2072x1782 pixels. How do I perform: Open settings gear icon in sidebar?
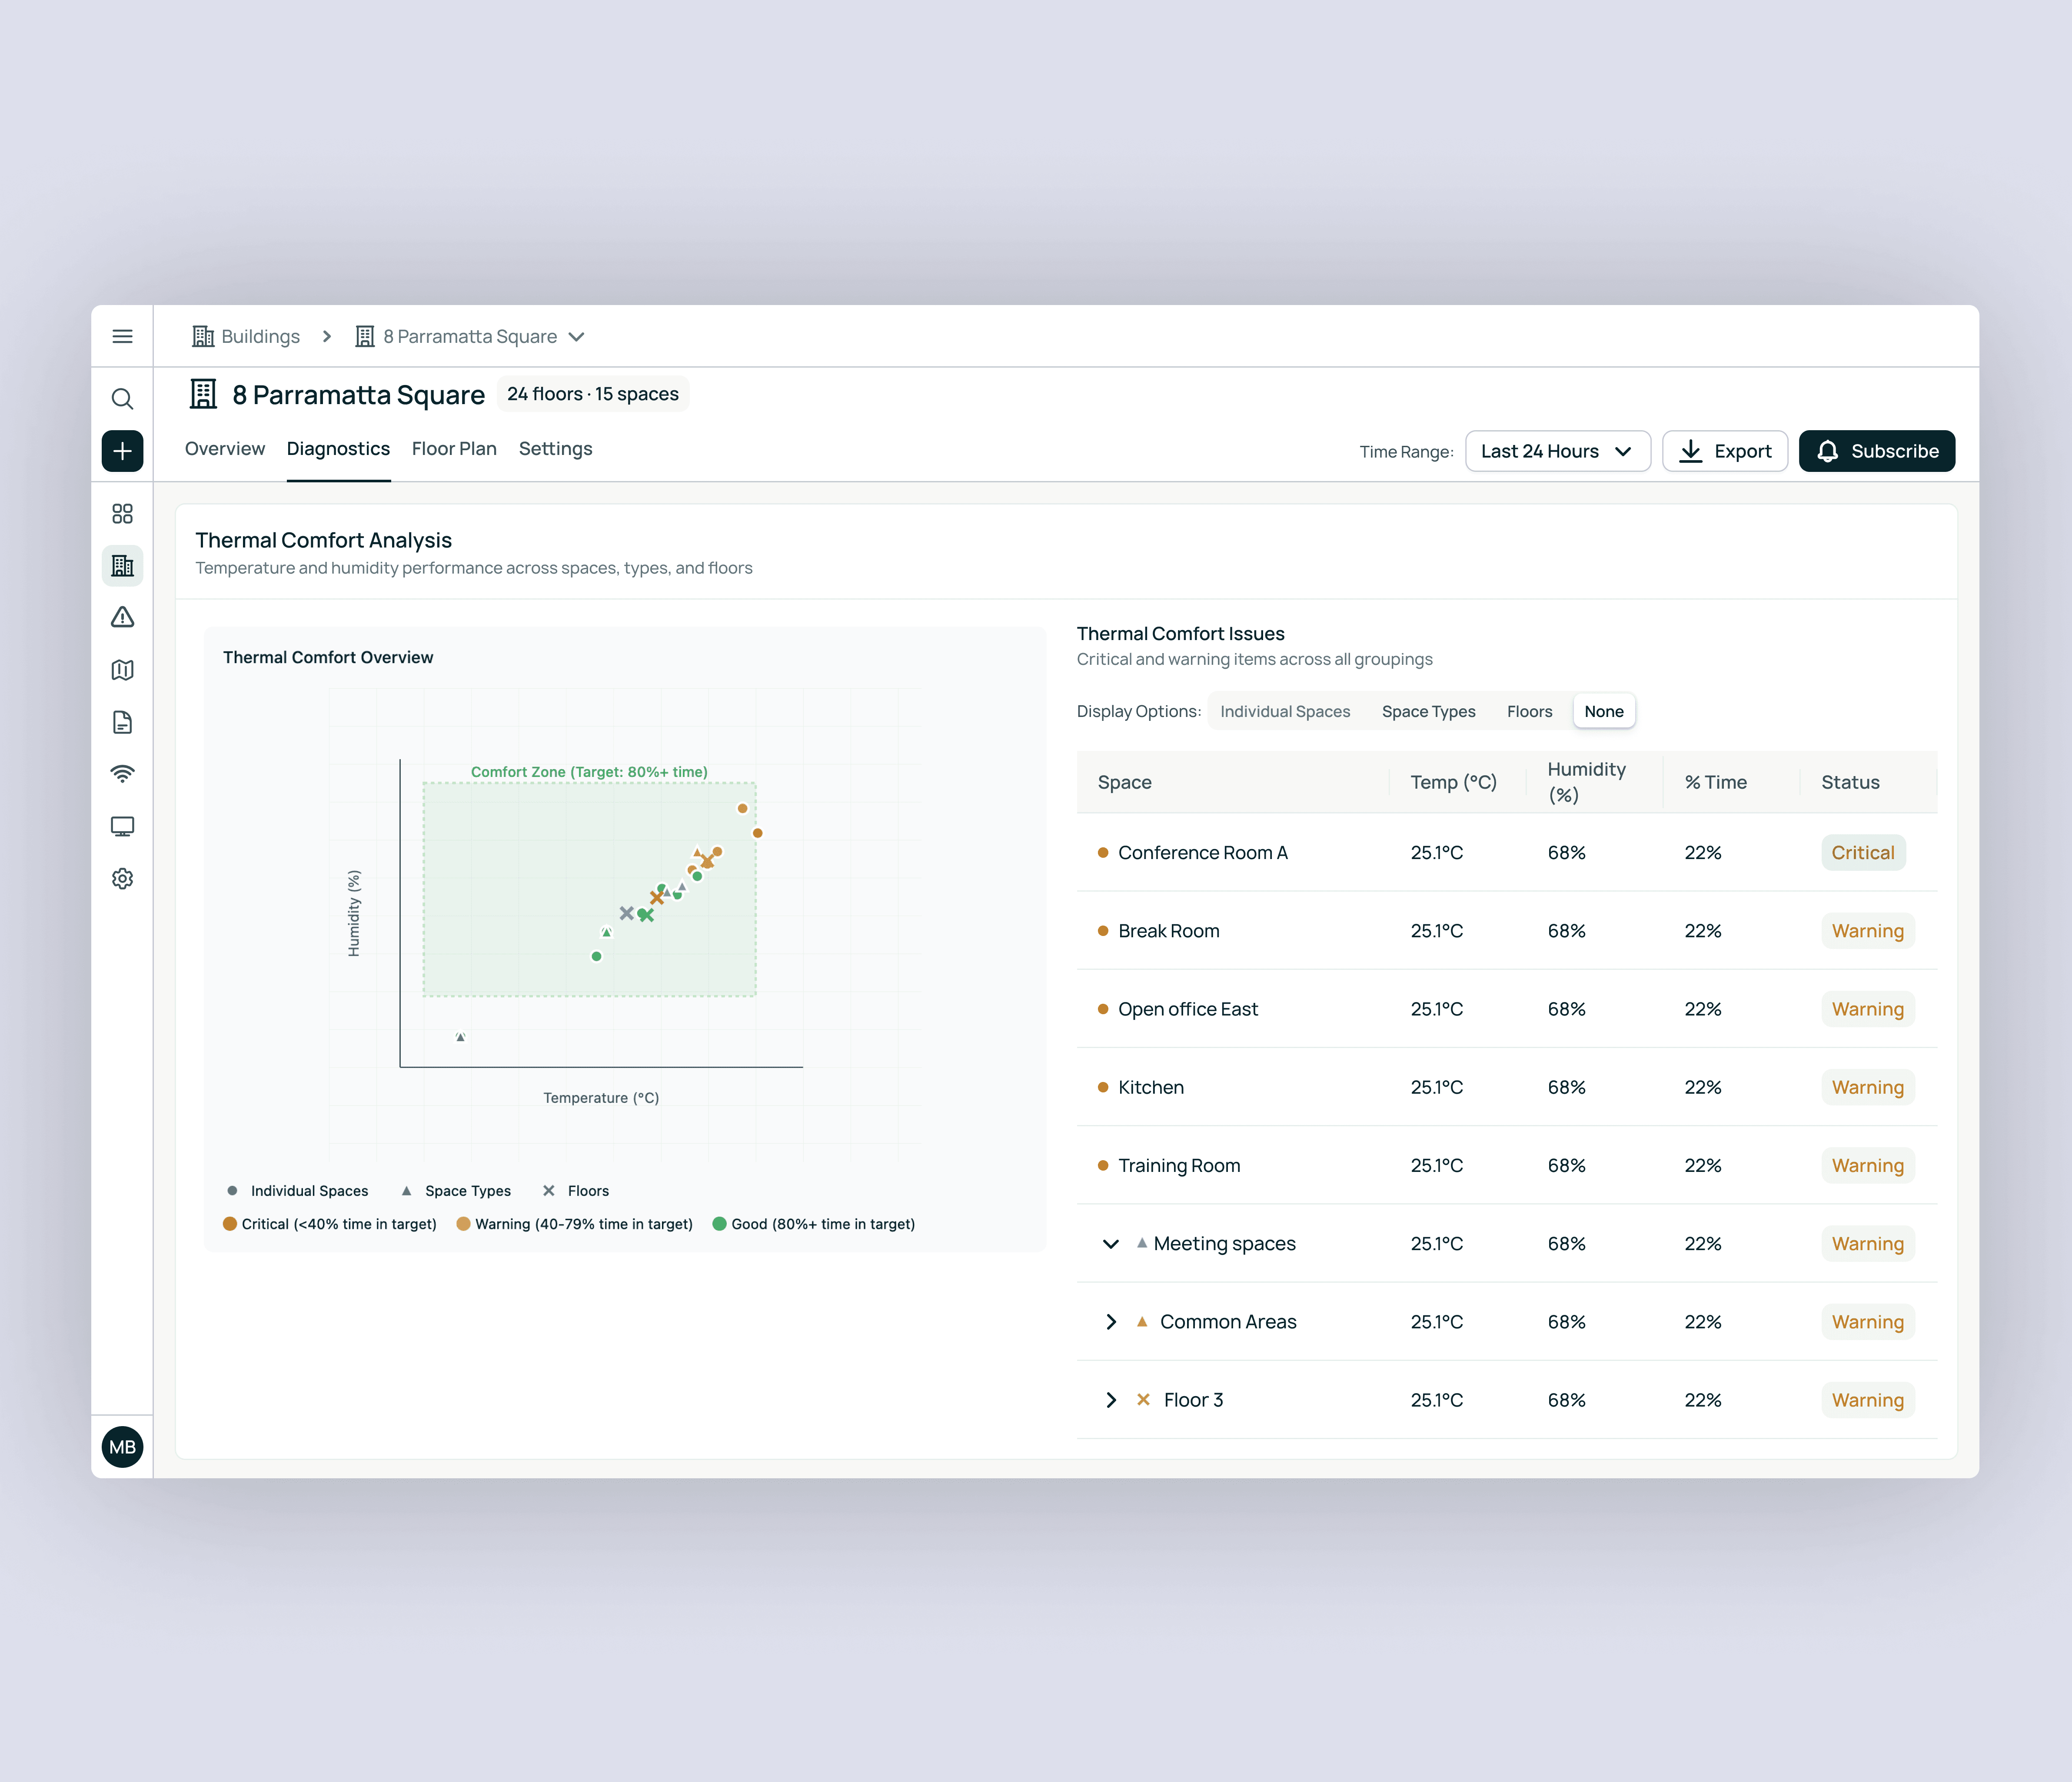122,879
